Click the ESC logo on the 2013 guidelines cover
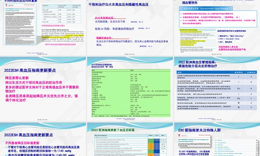The image size is (260, 156). (6, 5)
